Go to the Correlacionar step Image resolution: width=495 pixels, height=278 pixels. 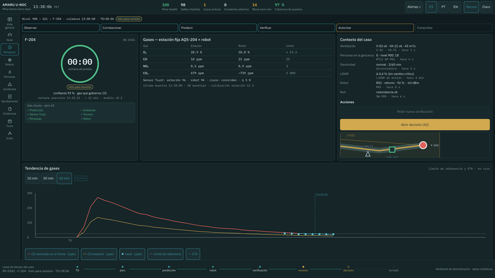(139, 28)
